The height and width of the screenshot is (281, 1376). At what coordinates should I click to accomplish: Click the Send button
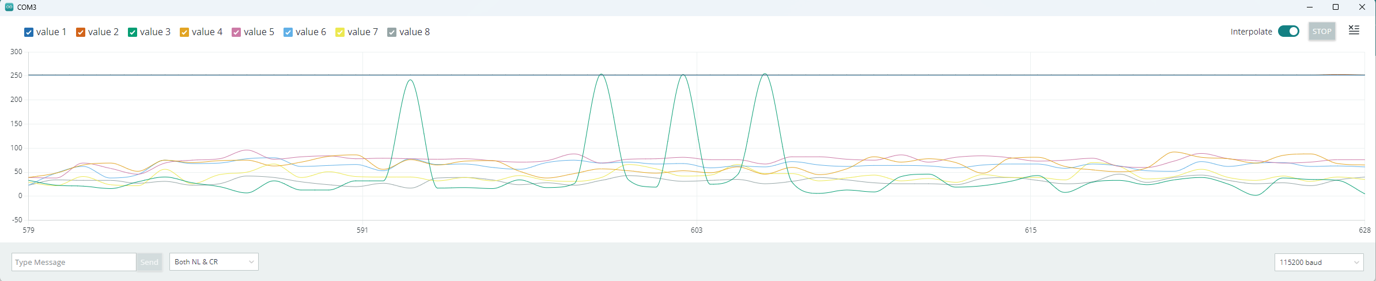(x=149, y=262)
